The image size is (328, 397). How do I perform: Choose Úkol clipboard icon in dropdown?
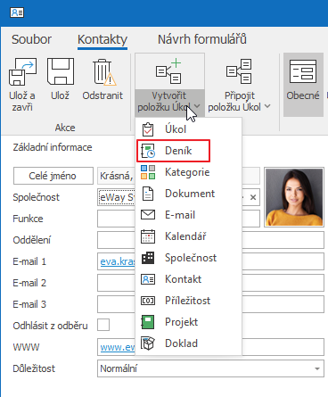[x=148, y=129]
